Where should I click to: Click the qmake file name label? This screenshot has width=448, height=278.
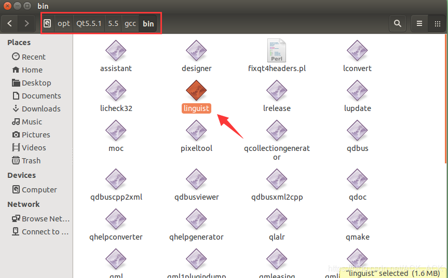(358, 237)
